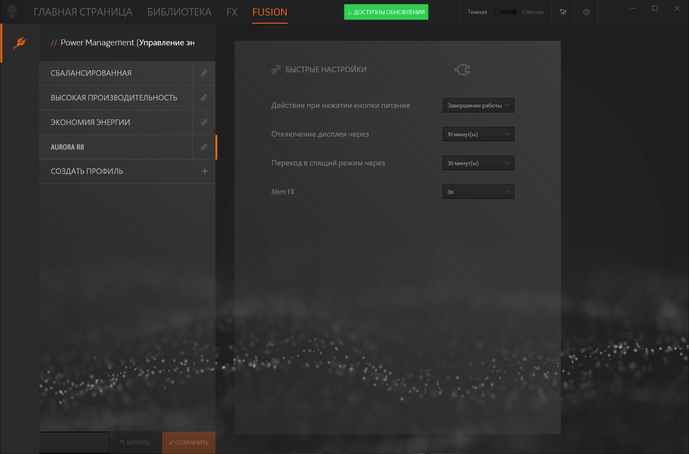Click 'Переход в спящий режим через' label

click(x=328, y=163)
